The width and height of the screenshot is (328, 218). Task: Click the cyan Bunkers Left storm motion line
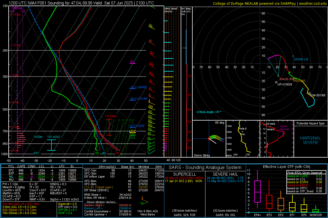(108, 208)
